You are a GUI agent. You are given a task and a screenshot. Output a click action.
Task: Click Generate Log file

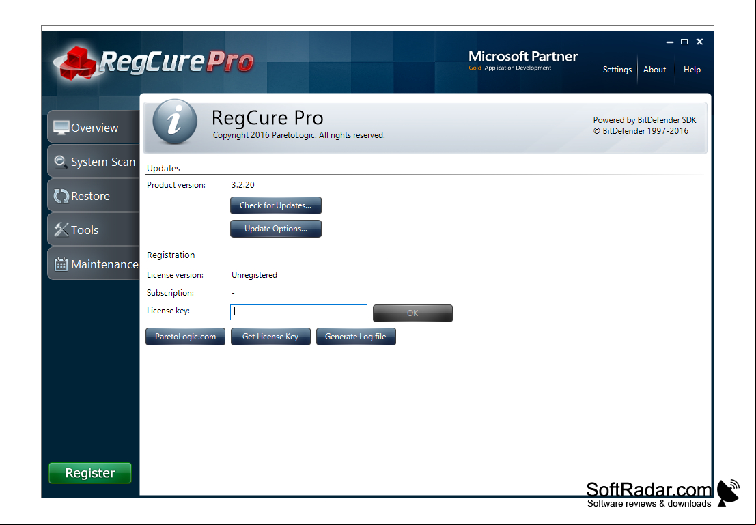(356, 337)
